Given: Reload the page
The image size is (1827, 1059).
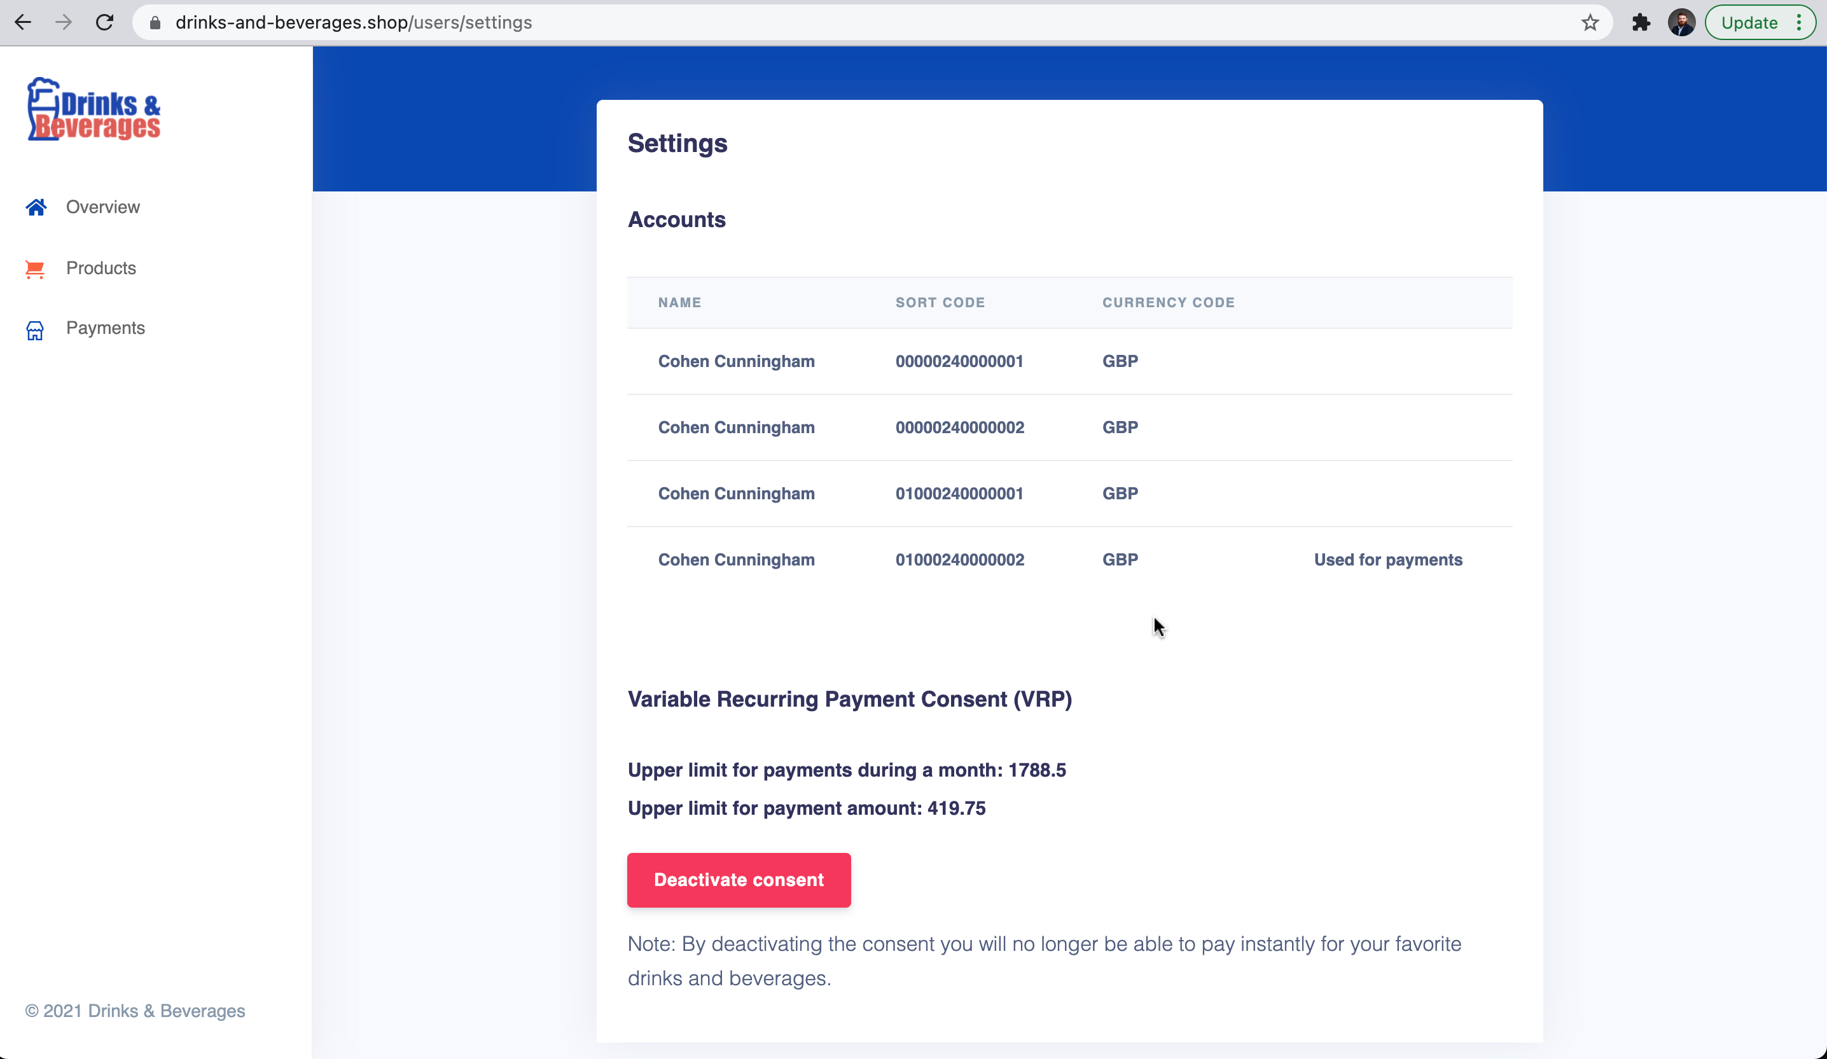Looking at the screenshot, I should click(105, 22).
